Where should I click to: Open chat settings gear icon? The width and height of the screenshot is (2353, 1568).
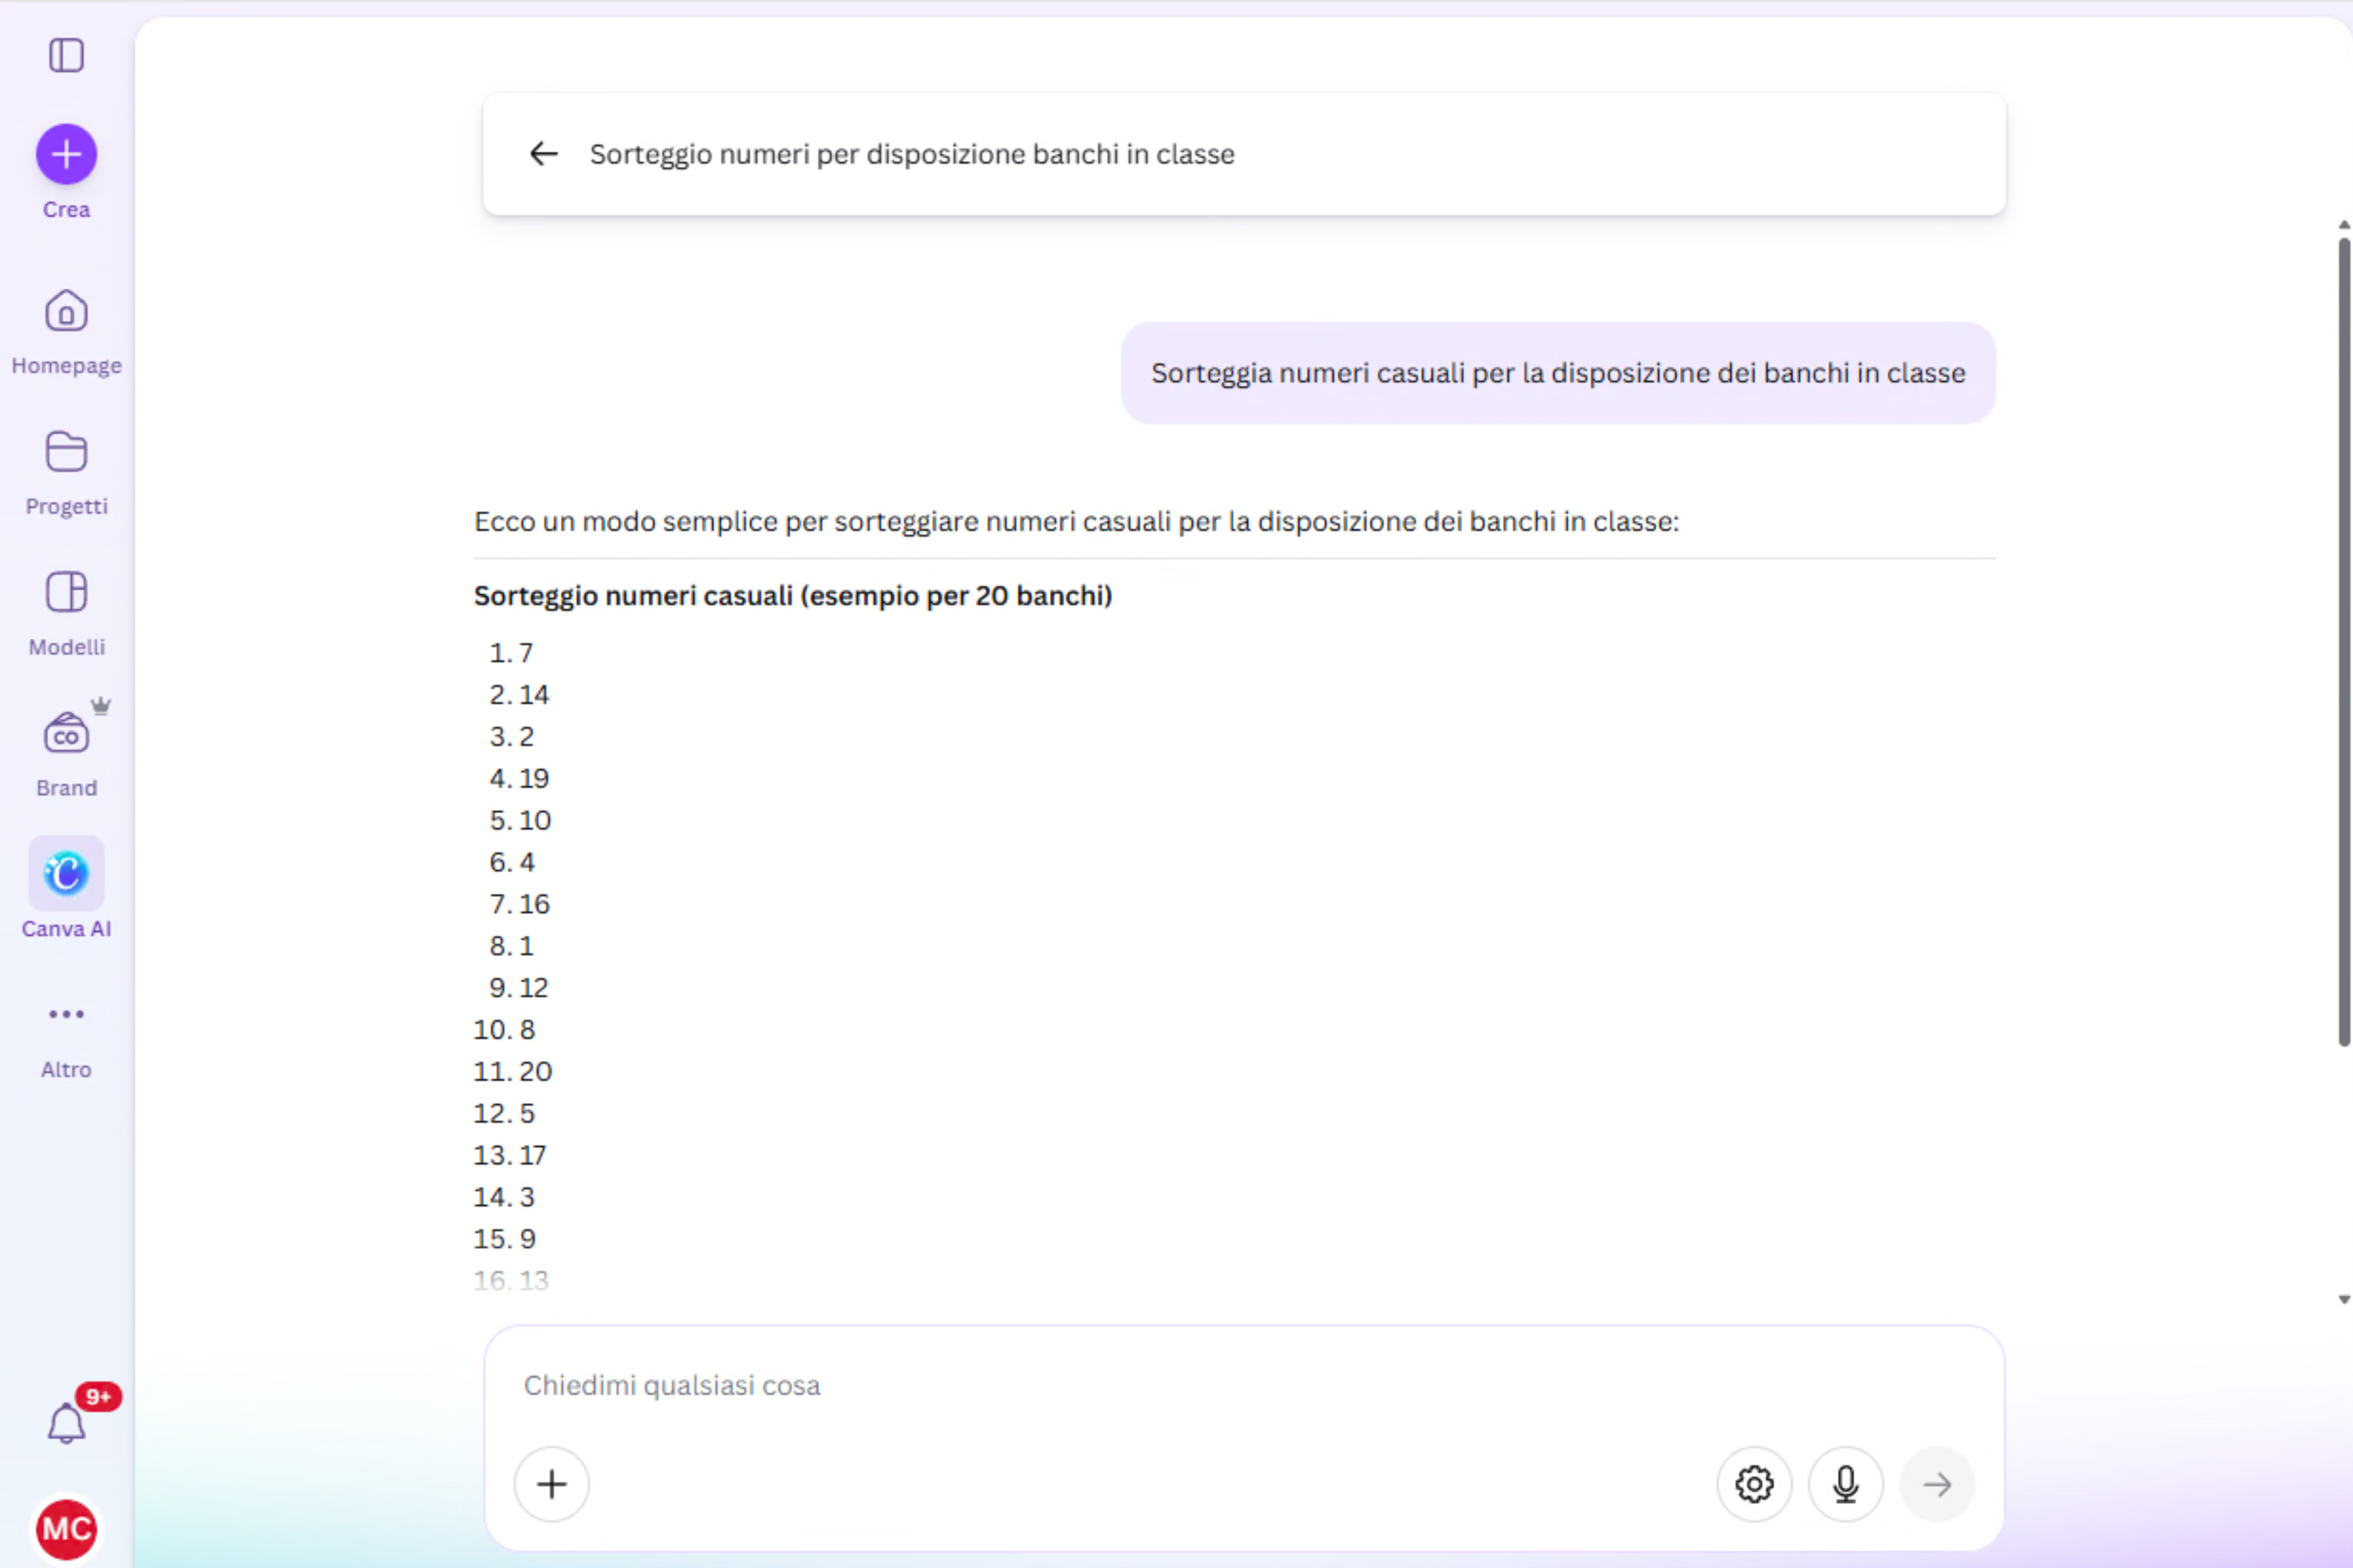pos(1754,1484)
